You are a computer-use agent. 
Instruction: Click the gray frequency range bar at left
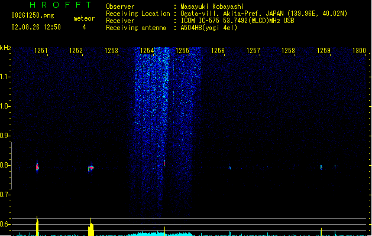(x=11, y=165)
